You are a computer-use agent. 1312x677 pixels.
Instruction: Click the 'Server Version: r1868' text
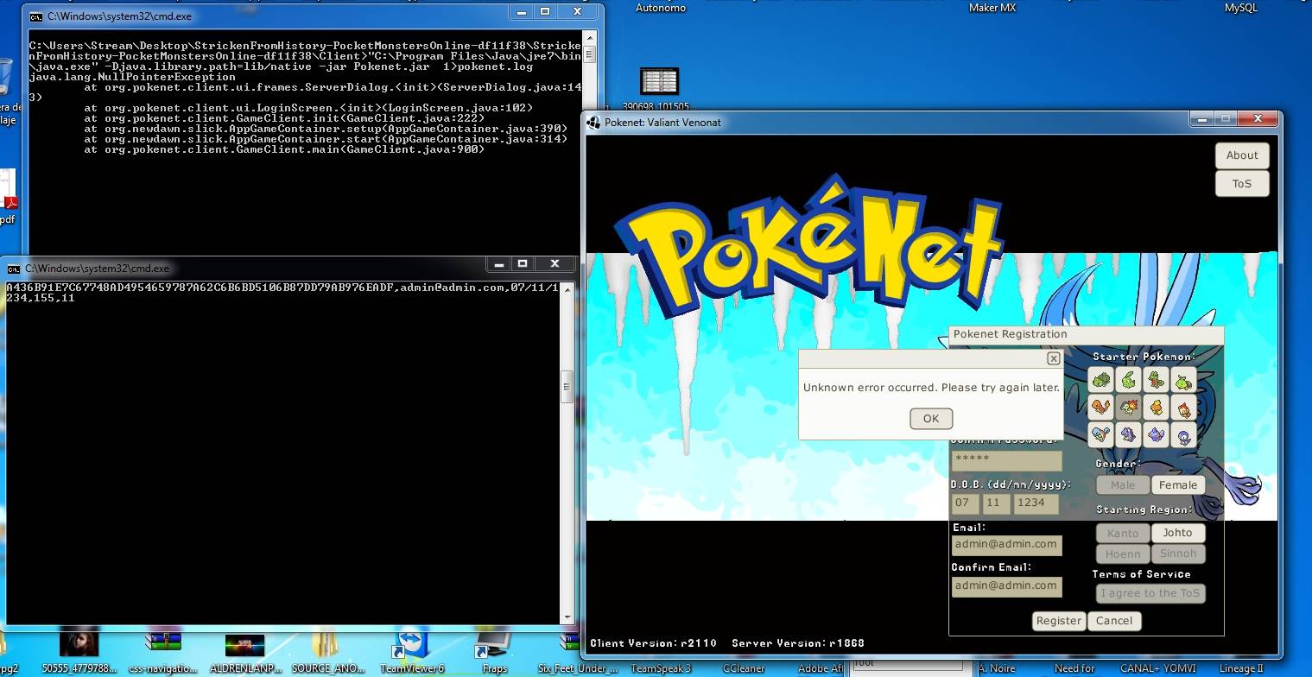coord(798,643)
